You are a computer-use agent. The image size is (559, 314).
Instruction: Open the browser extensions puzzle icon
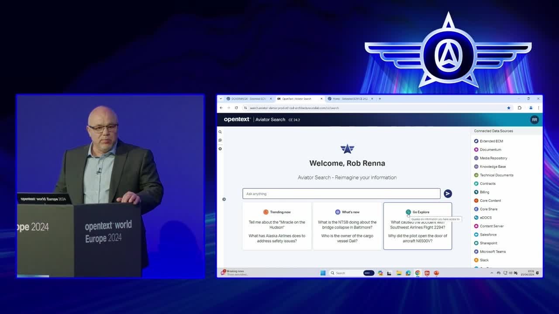point(519,108)
